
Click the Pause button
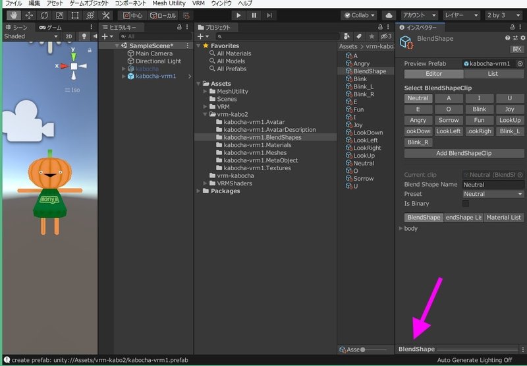tap(254, 15)
